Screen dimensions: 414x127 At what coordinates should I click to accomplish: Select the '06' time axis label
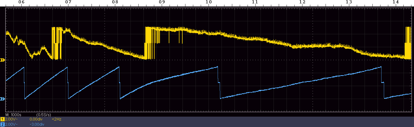click(22, 2)
